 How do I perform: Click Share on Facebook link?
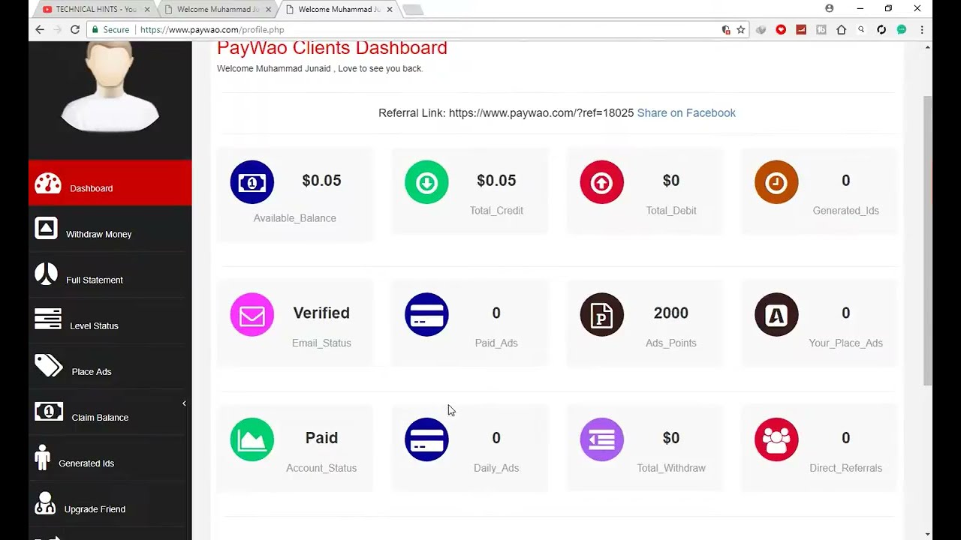[x=686, y=112]
